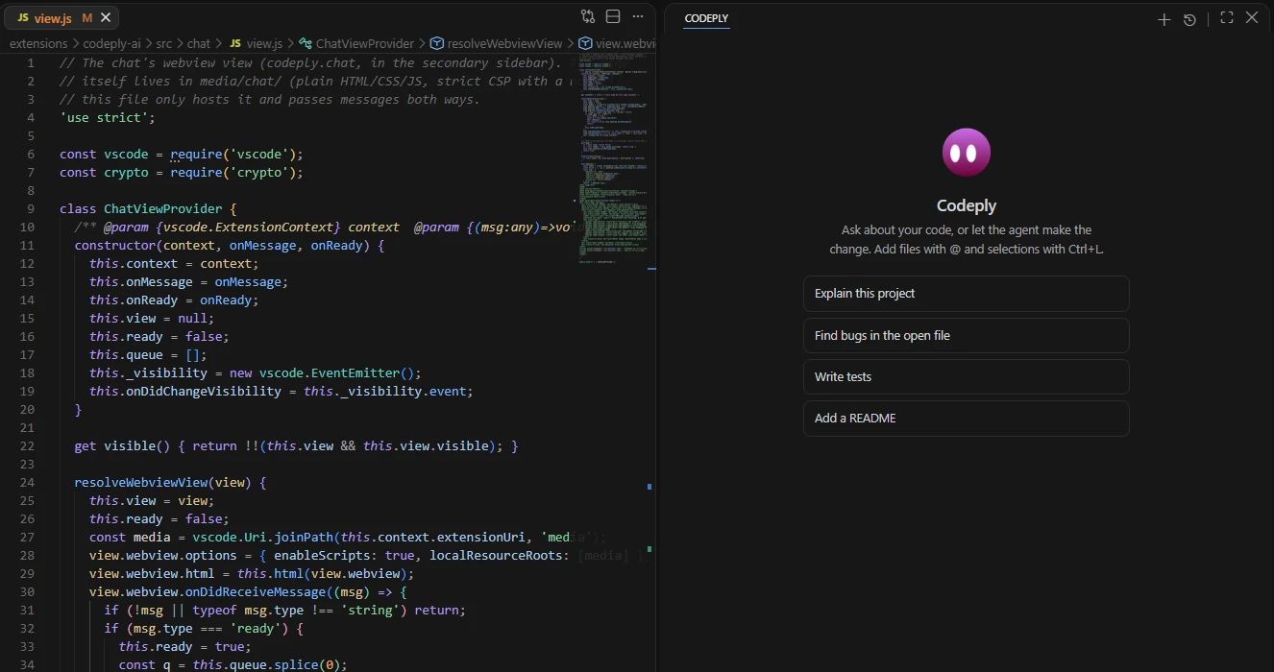
Task: Open the Compare Changes icon in editor toolbar
Action: 588,16
